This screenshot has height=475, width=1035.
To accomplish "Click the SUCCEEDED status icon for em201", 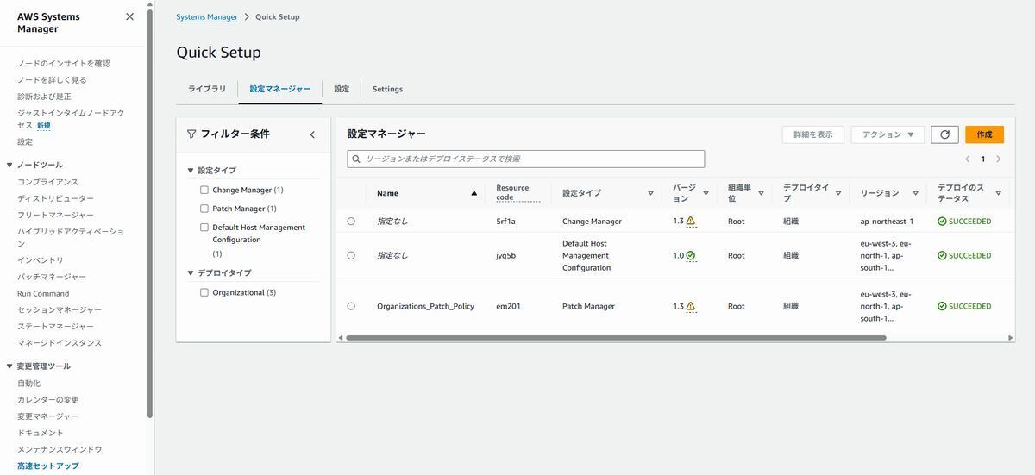I will coord(942,307).
